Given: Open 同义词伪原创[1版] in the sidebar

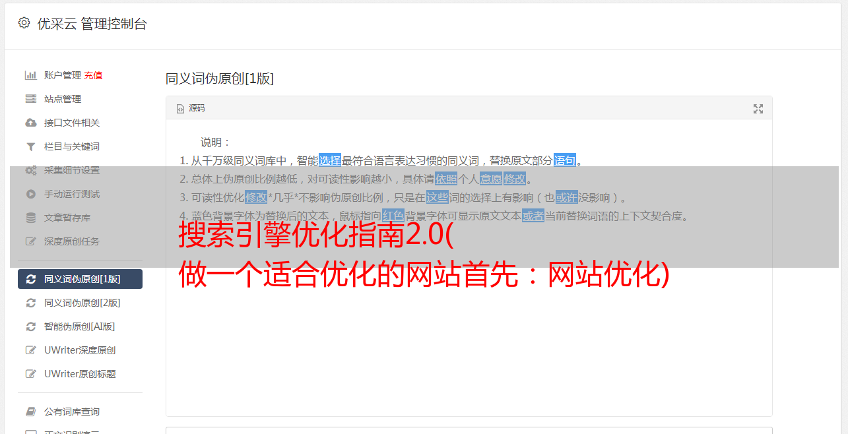Looking at the screenshot, I should coord(80,279).
